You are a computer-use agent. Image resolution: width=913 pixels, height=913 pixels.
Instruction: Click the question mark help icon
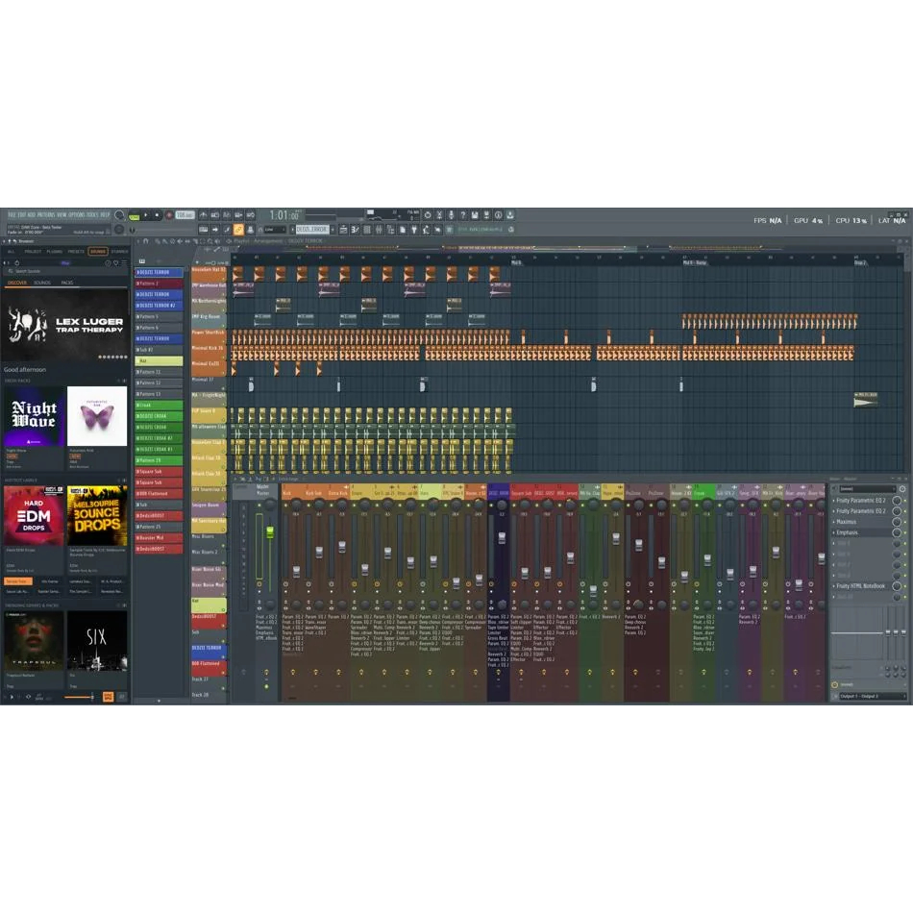[462, 215]
